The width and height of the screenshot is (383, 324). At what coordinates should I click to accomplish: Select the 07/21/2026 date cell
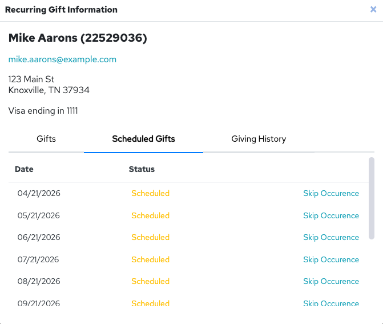point(38,259)
